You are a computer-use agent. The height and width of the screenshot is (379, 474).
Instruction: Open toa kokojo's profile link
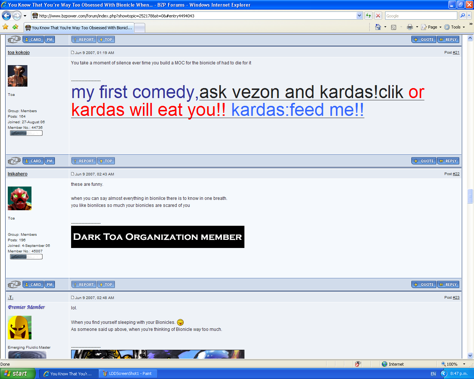[19, 53]
